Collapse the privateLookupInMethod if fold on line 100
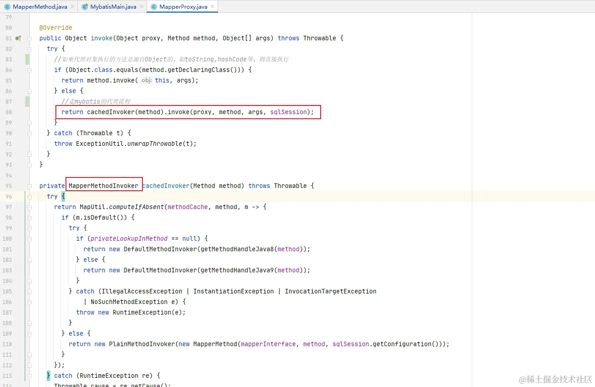Screen dimensions: 595x387 point(29,238)
